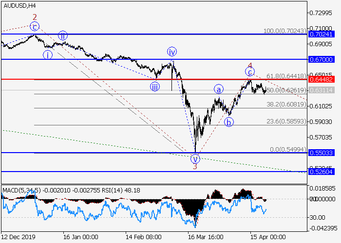Select circled c label below red 4

point(249,72)
